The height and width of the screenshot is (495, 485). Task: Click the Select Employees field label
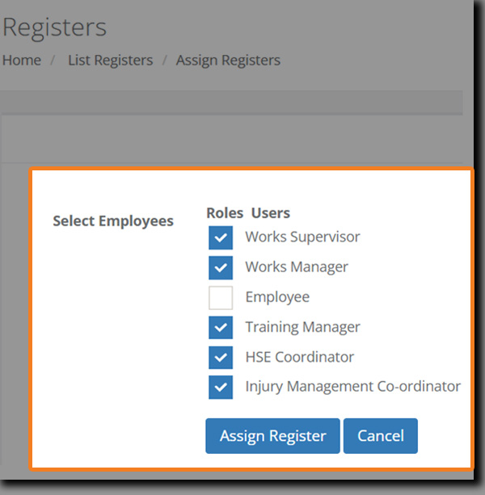[x=113, y=220]
